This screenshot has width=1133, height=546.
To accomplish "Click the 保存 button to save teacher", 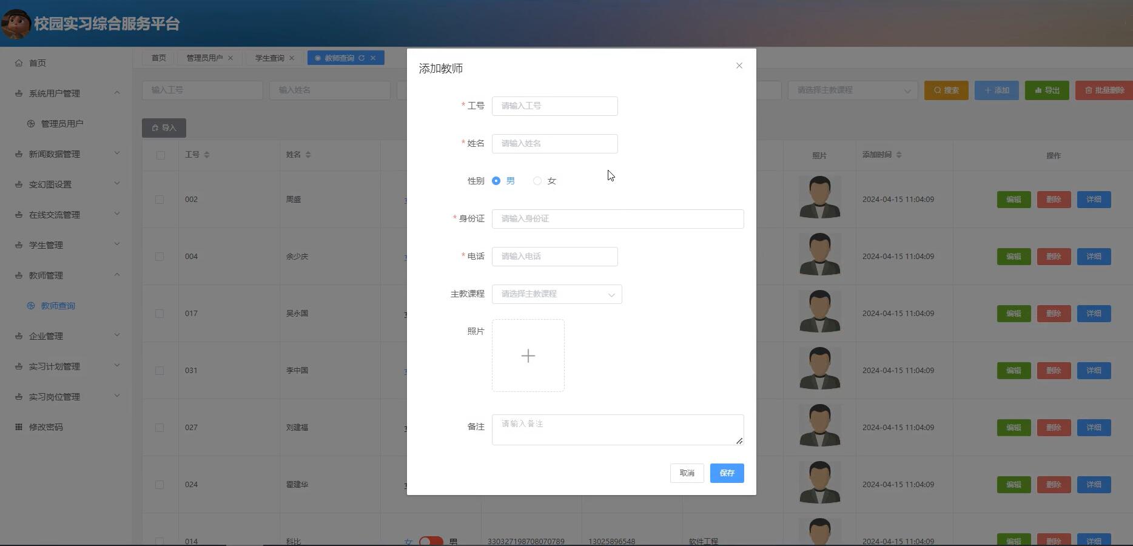I will 726,473.
